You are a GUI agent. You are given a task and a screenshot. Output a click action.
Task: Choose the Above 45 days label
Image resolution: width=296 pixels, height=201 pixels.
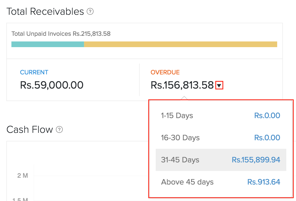(x=187, y=182)
